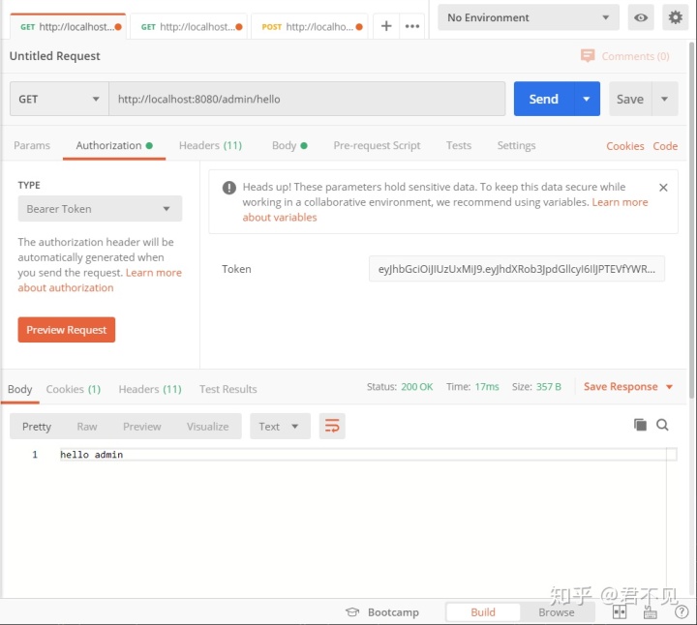Open keyboard shortcuts icon in status bar
This screenshot has width=697, height=625.
[650, 612]
